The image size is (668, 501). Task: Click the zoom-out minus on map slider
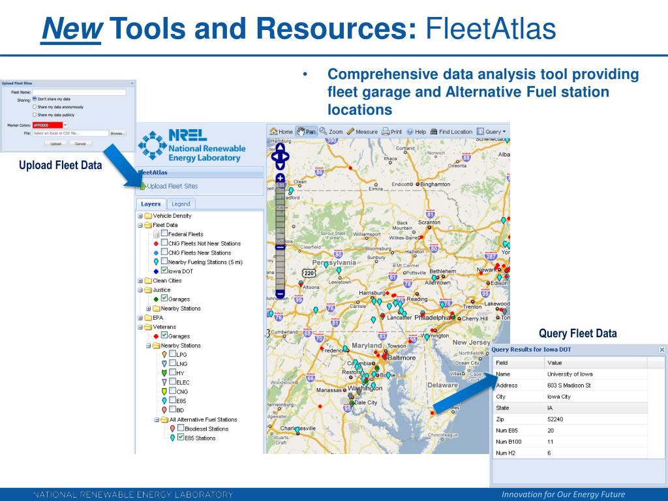(280, 294)
